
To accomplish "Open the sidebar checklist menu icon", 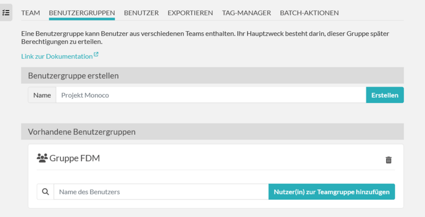I will pyautogui.click(x=6, y=12).
